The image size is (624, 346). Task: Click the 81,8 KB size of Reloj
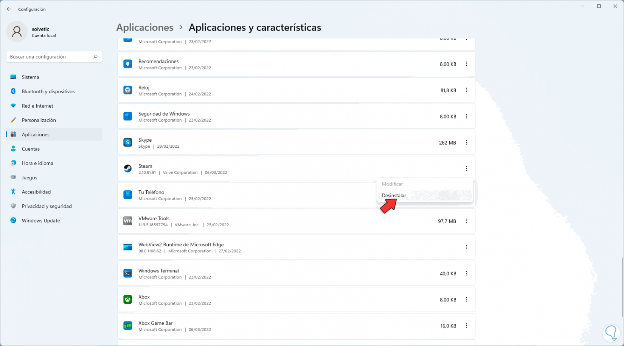pyautogui.click(x=448, y=91)
